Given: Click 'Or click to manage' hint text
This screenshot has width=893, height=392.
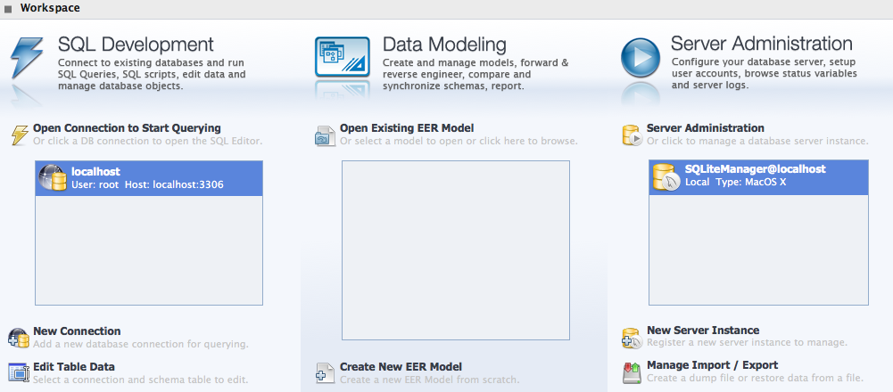Looking at the screenshot, I should pos(757,141).
